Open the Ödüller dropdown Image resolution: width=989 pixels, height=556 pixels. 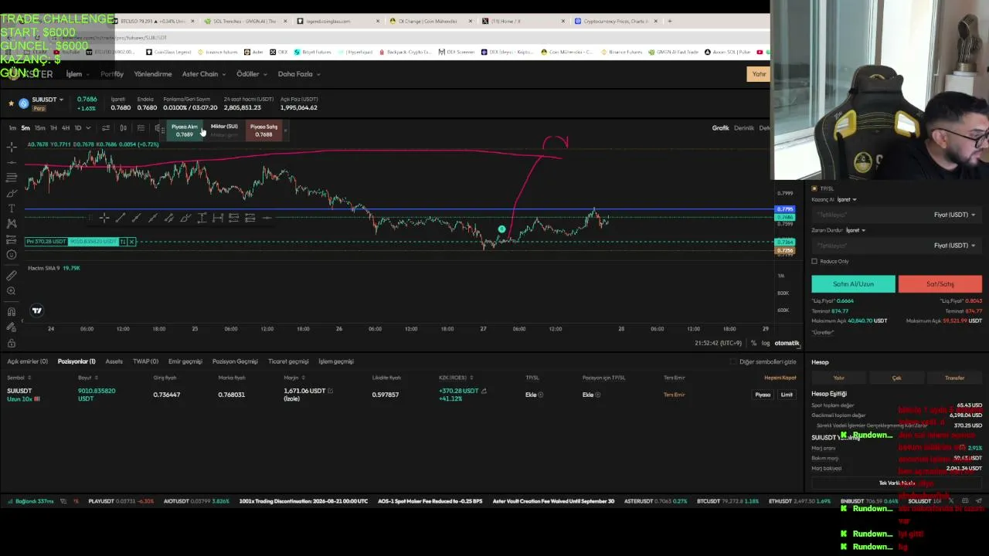251,74
